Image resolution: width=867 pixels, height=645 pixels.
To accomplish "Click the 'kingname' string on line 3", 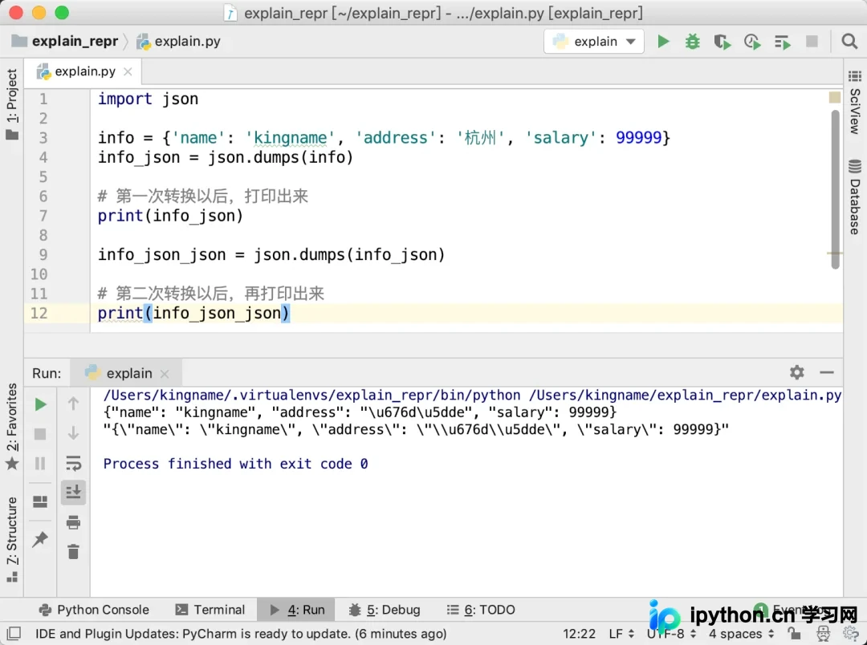I will point(290,138).
